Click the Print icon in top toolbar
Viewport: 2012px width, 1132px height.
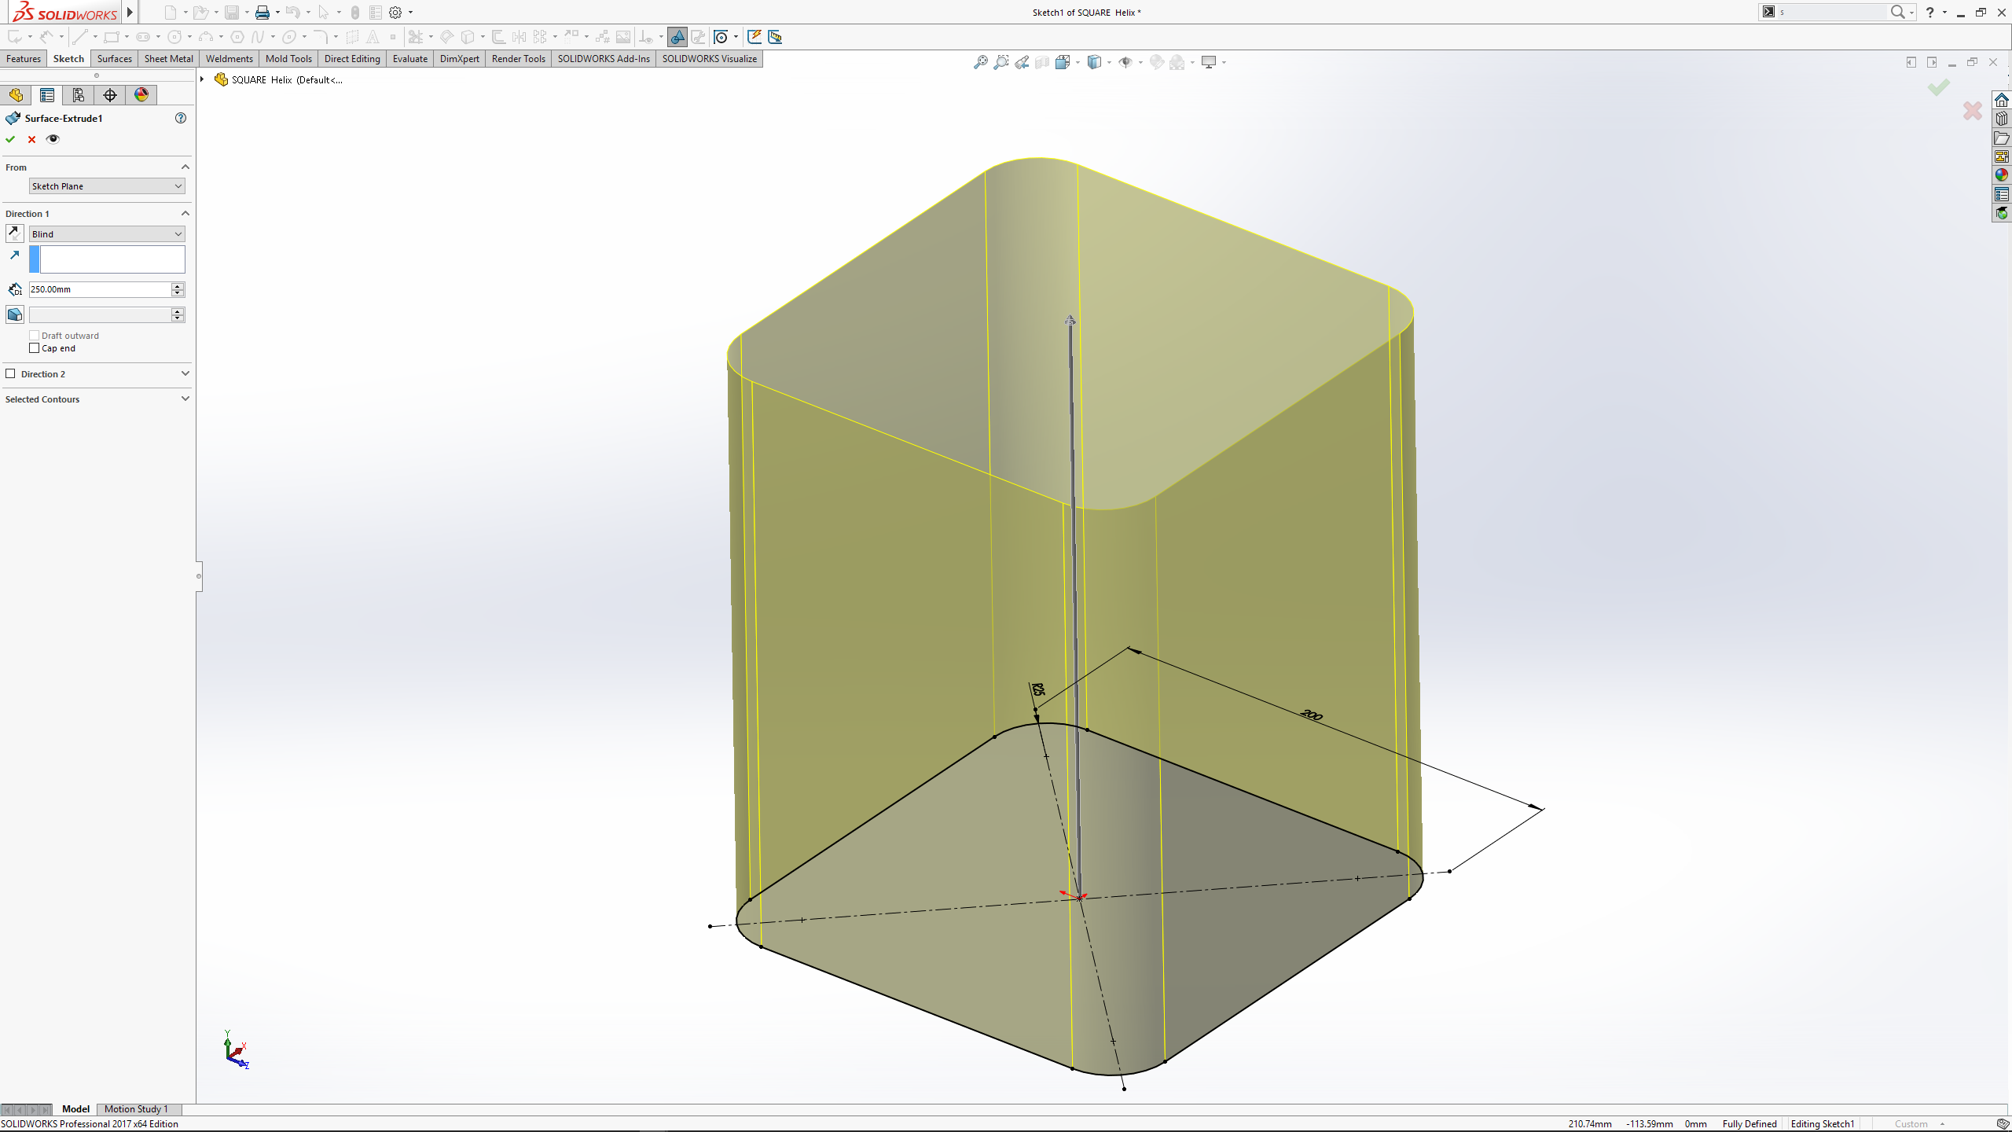(x=263, y=13)
